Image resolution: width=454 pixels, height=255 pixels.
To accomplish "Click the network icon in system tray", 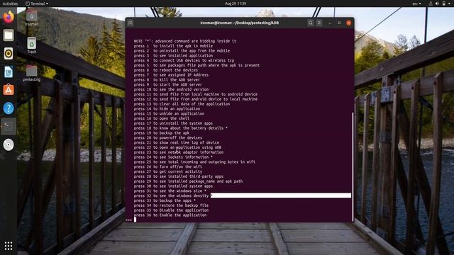I will click(x=431, y=4).
